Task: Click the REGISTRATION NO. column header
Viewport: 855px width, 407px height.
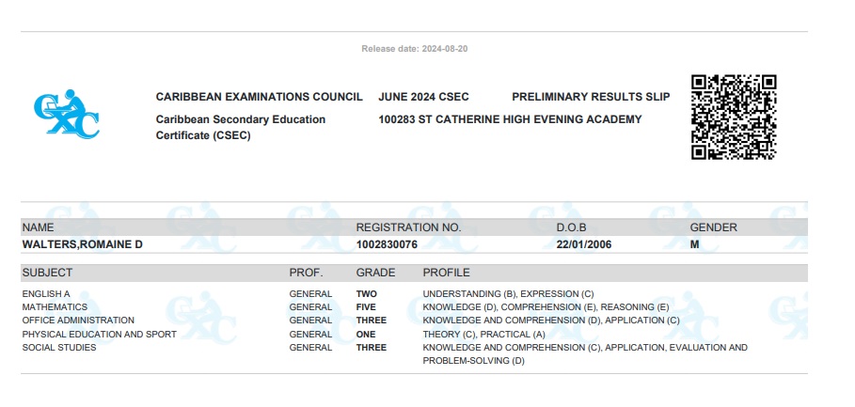Action: [408, 227]
